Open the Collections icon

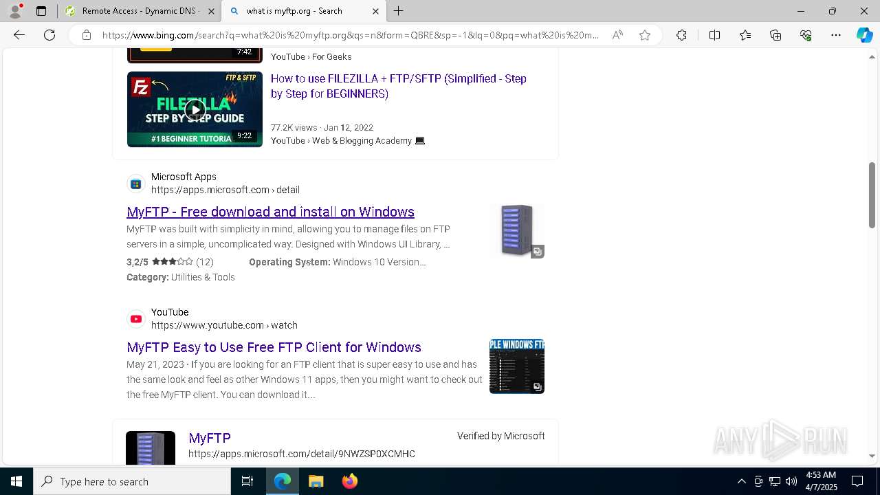tap(775, 35)
